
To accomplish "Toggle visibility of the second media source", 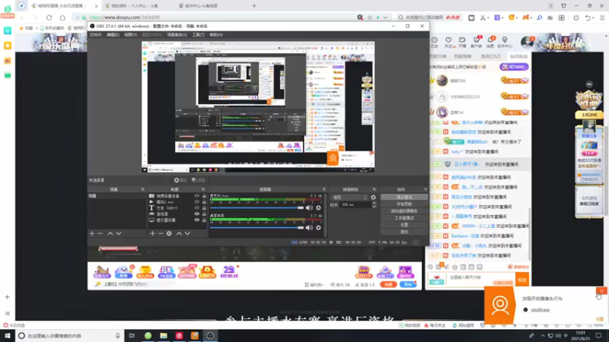I will 197,202.
